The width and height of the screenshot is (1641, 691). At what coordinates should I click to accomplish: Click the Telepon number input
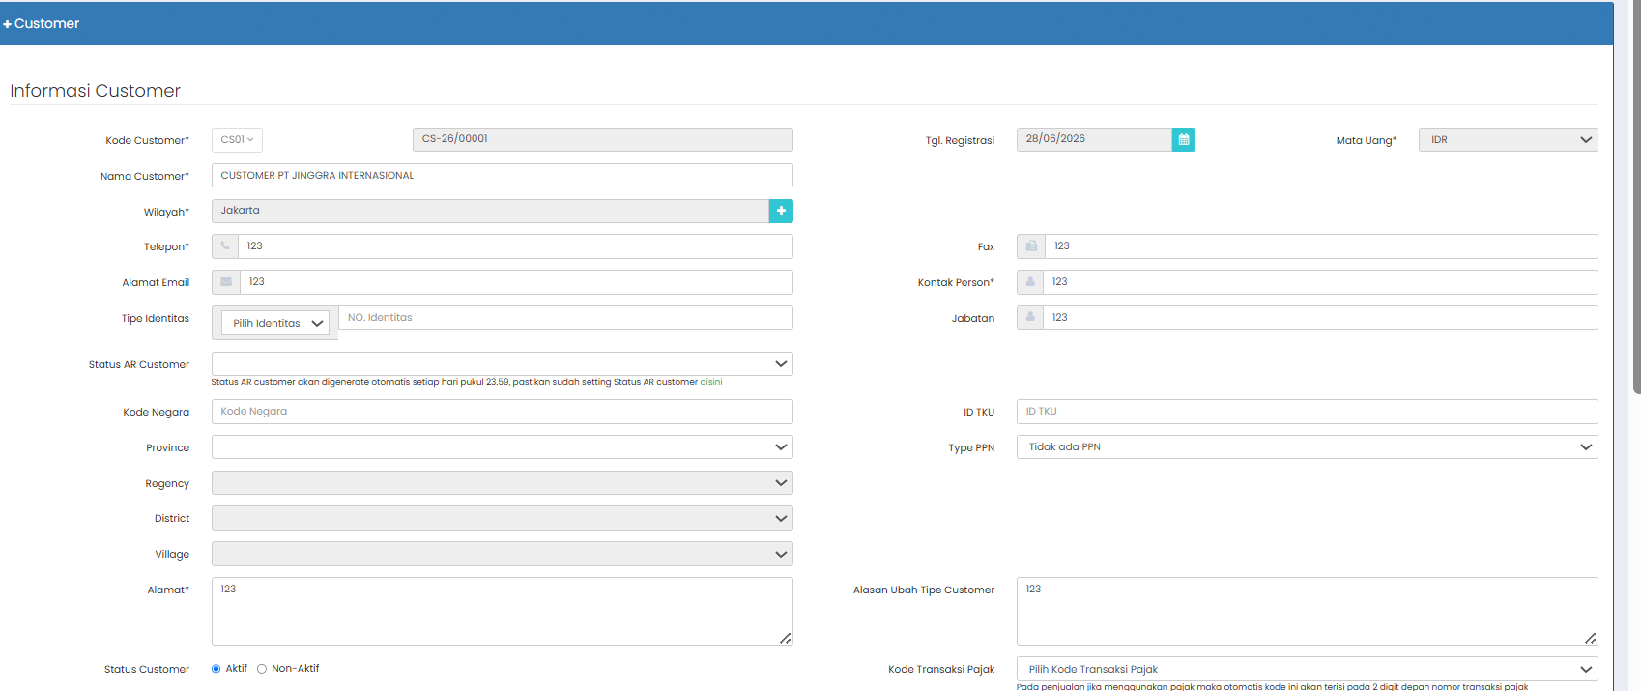point(515,246)
